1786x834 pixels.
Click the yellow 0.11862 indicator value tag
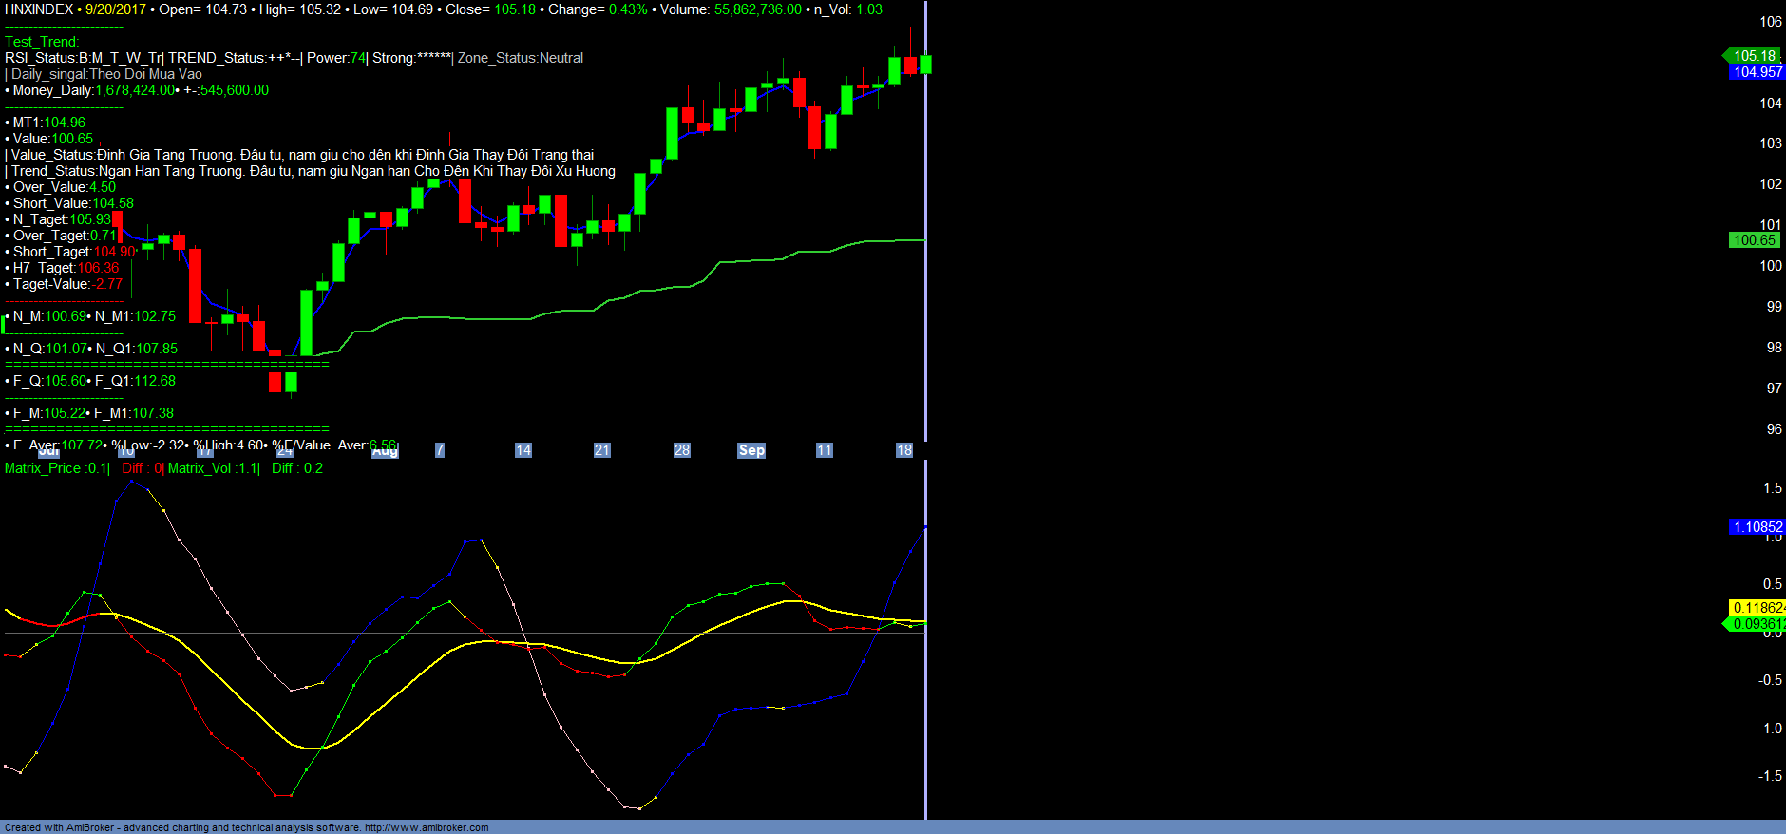1757,608
